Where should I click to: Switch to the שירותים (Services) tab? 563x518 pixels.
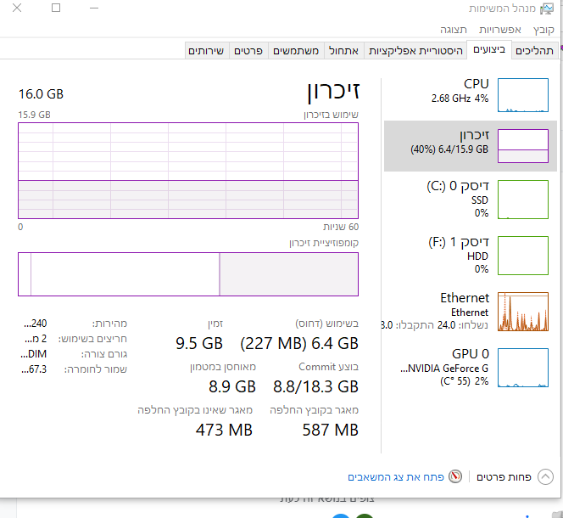[x=206, y=51]
